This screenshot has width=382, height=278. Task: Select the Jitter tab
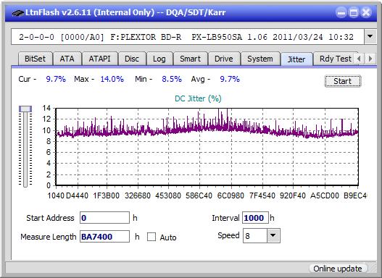click(296, 59)
